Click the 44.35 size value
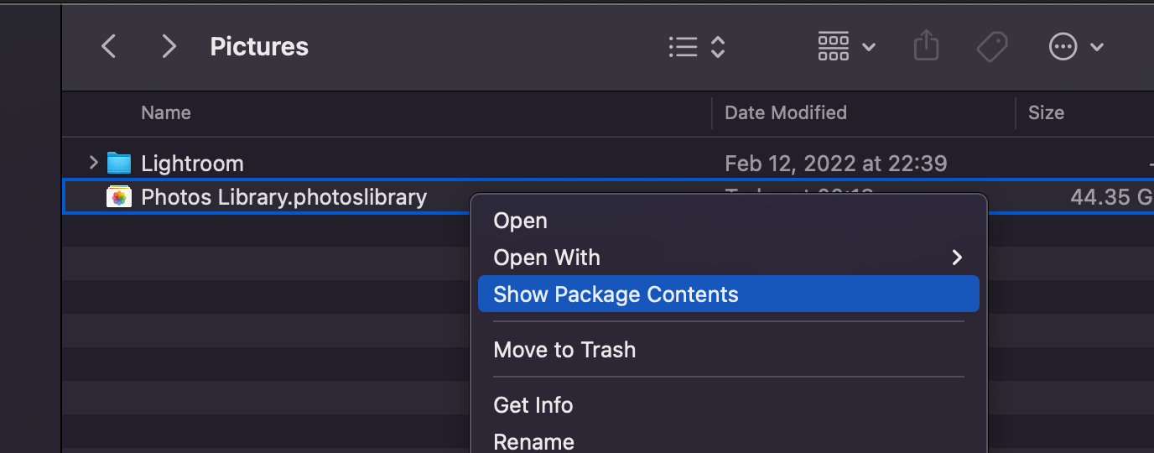Viewport: 1154px width, 453px height. pos(1111,197)
